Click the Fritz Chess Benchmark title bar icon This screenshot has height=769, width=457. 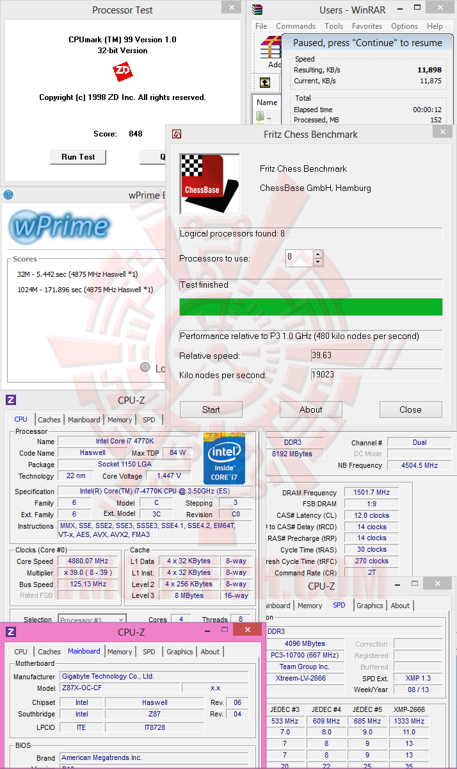tap(177, 134)
